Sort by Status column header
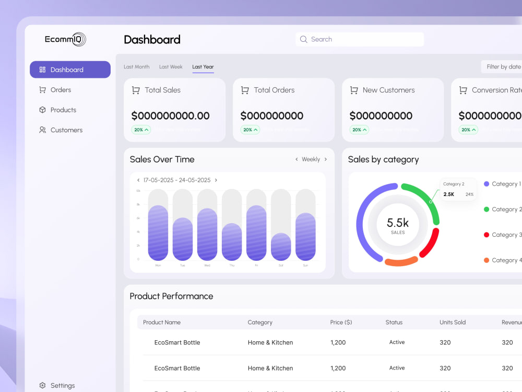The height and width of the screenshot is (392, 522). click(x=394, y=322)
